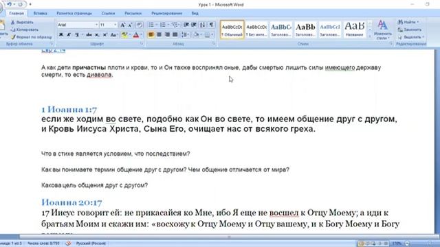The width and height of the screenshot is (440, 247).
Task: Open the font size 11 dropdown
Action: [115, 25]
